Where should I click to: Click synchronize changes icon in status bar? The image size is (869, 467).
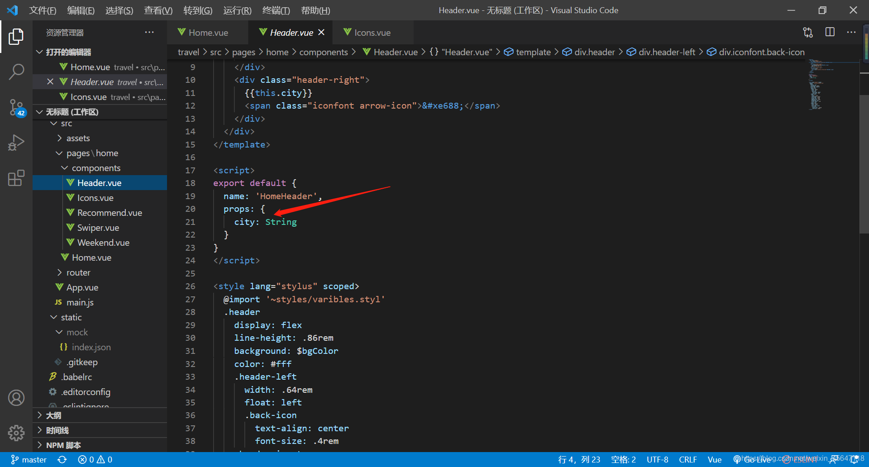[x=62, y=459]
